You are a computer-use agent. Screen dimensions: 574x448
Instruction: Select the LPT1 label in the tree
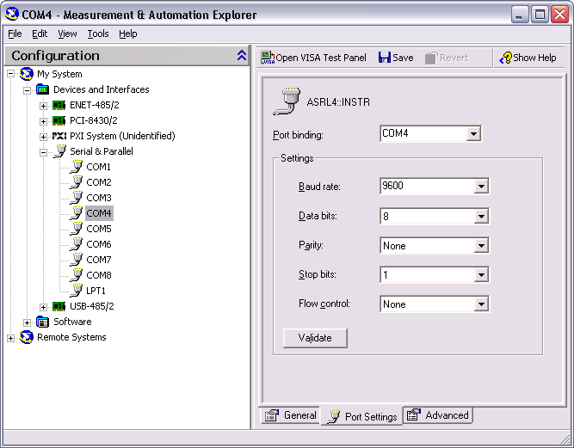tap(96, 291)
